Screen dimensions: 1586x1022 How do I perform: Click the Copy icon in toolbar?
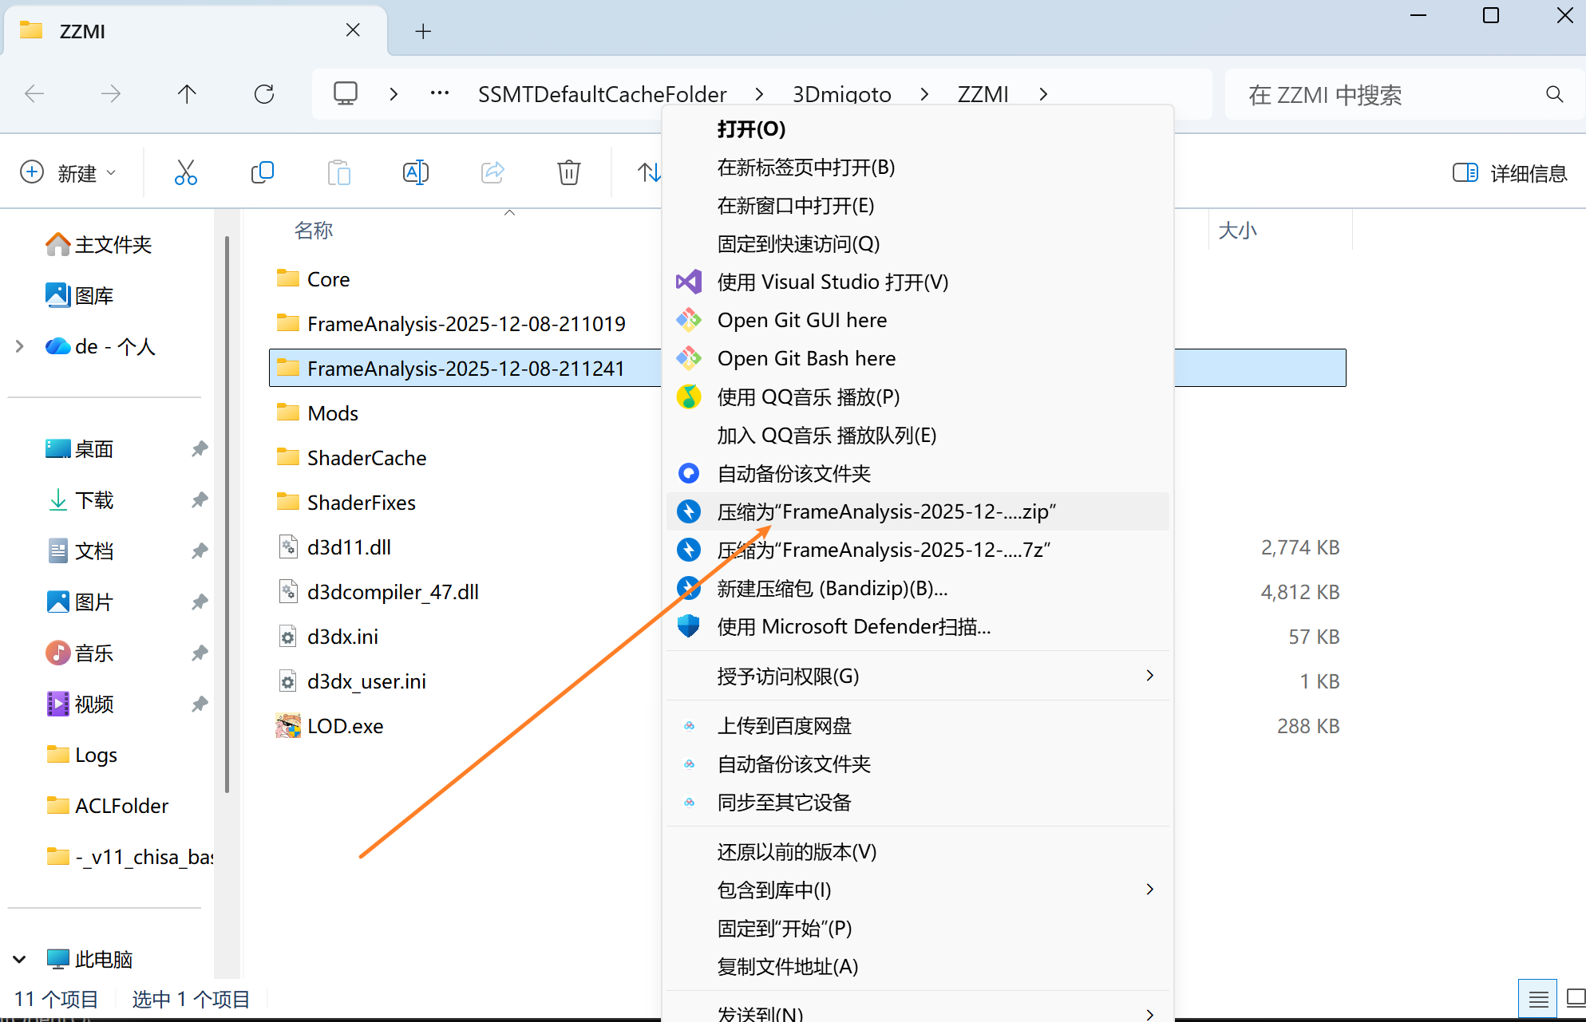coord(262,172)
